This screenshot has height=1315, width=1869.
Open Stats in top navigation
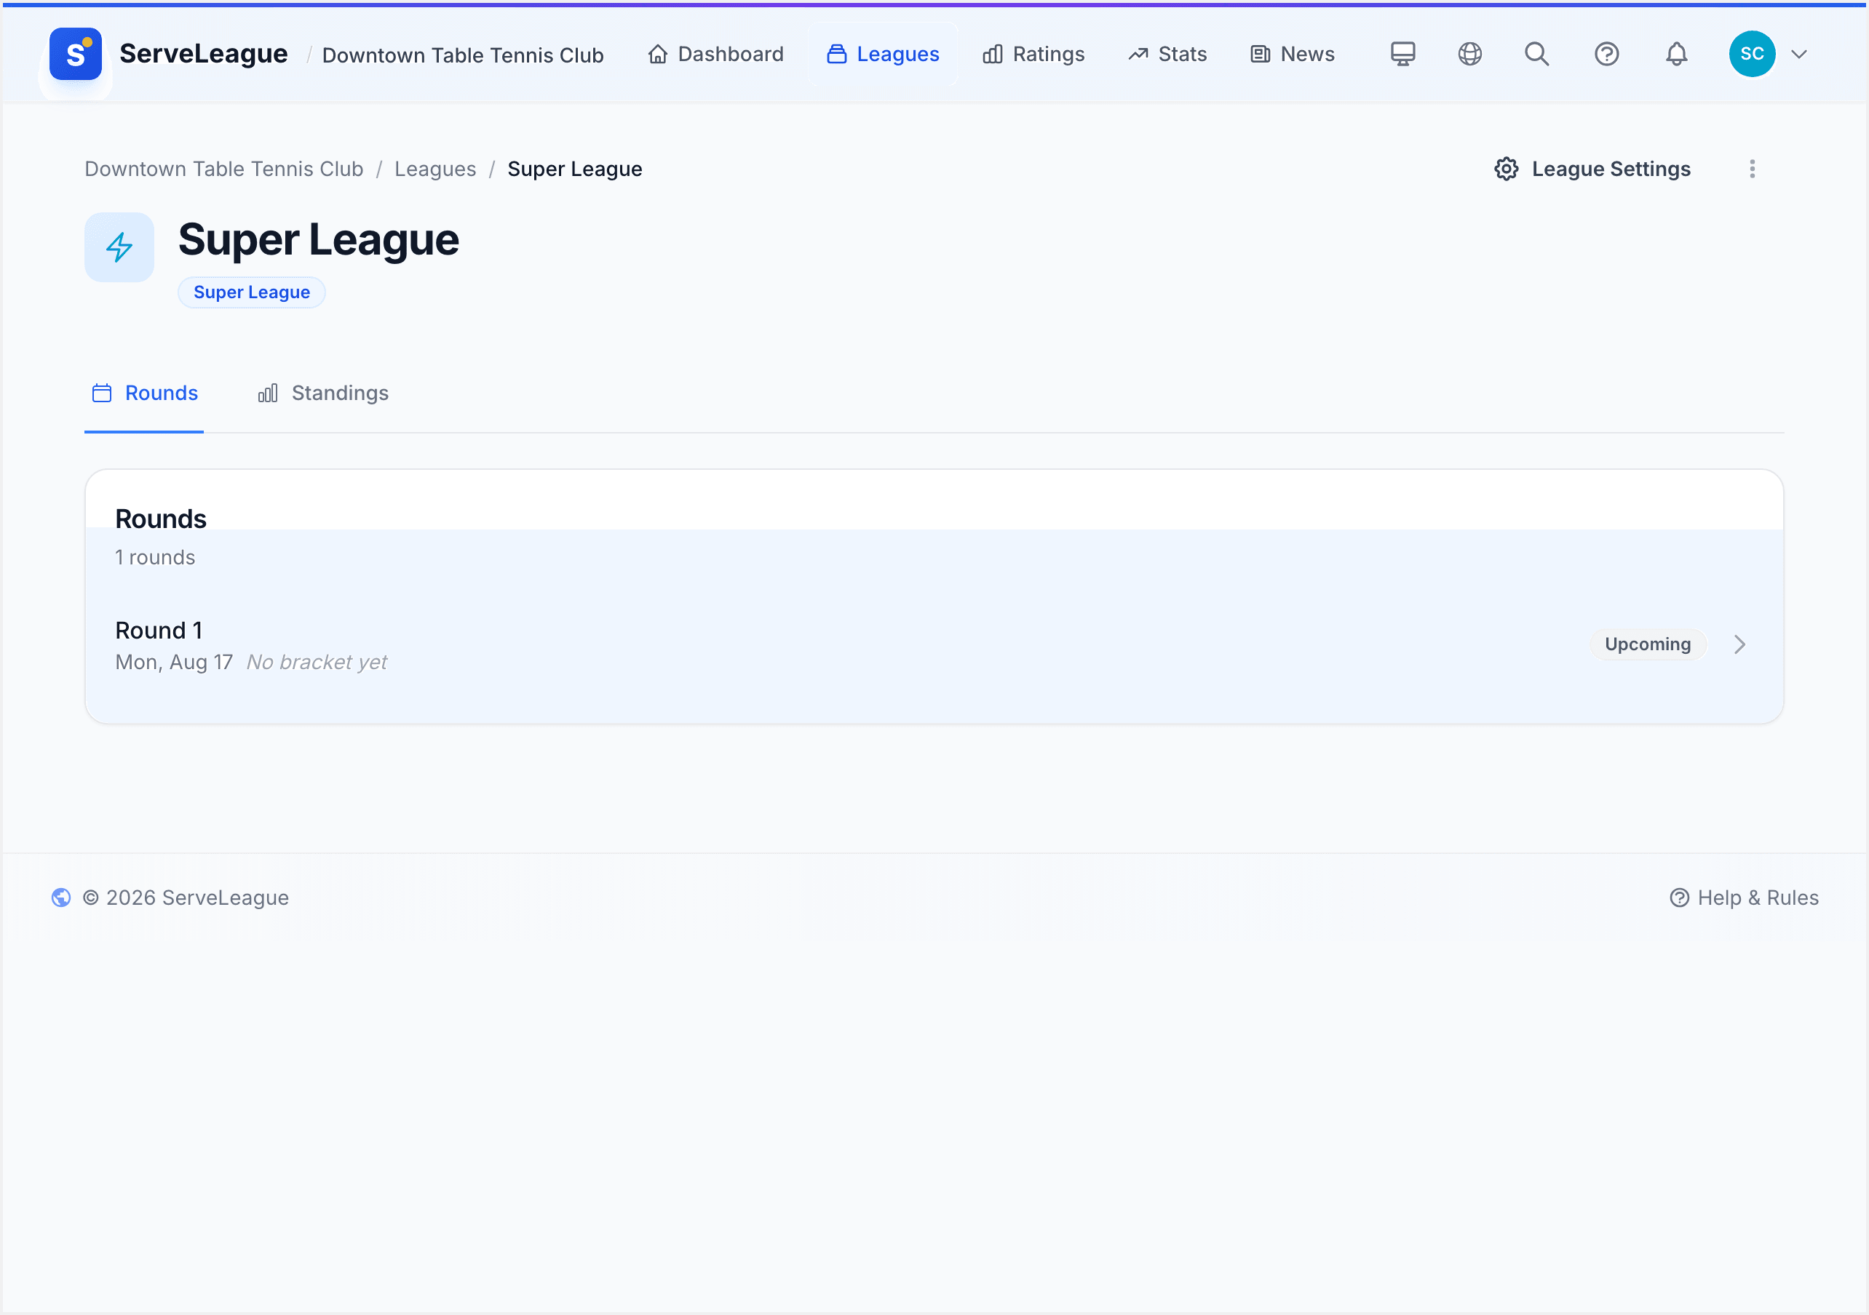(x=1167, y=54)
